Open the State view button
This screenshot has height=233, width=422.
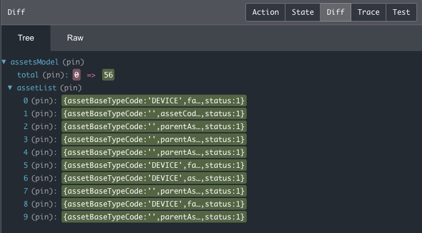(x=303, y=12)
